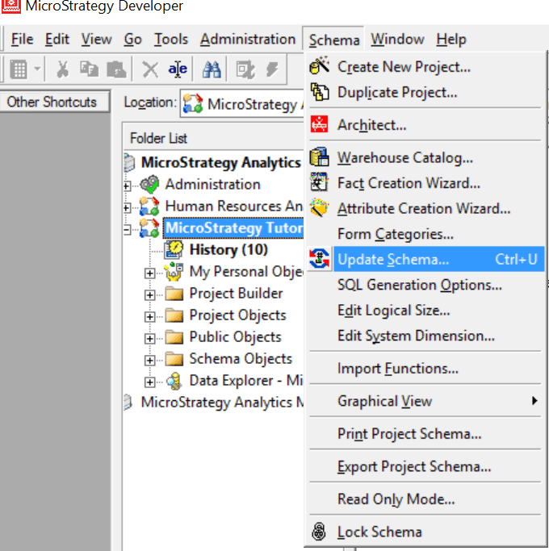This screenshot has height=551, width=549.
Task: Click the Architect icon in Schema menu
Action: coord(320,125)
